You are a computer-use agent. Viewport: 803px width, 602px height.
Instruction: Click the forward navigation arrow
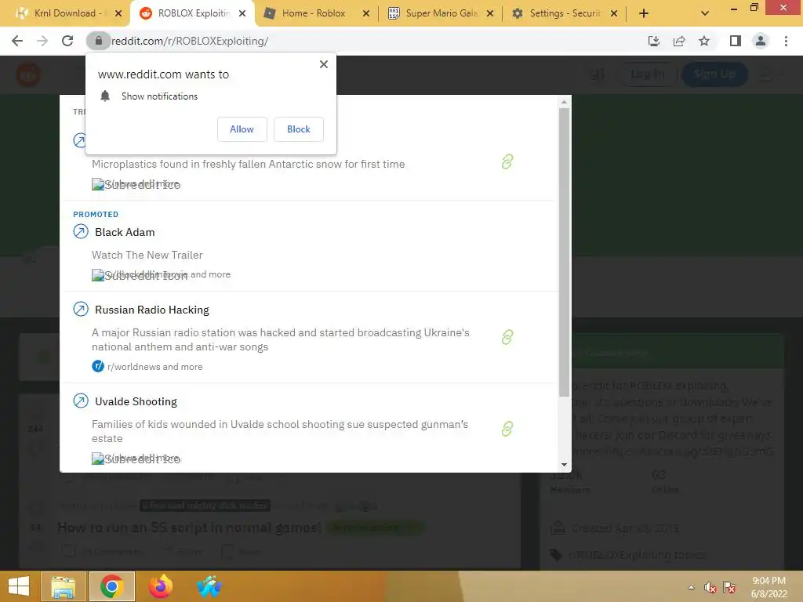coord(42,41)
